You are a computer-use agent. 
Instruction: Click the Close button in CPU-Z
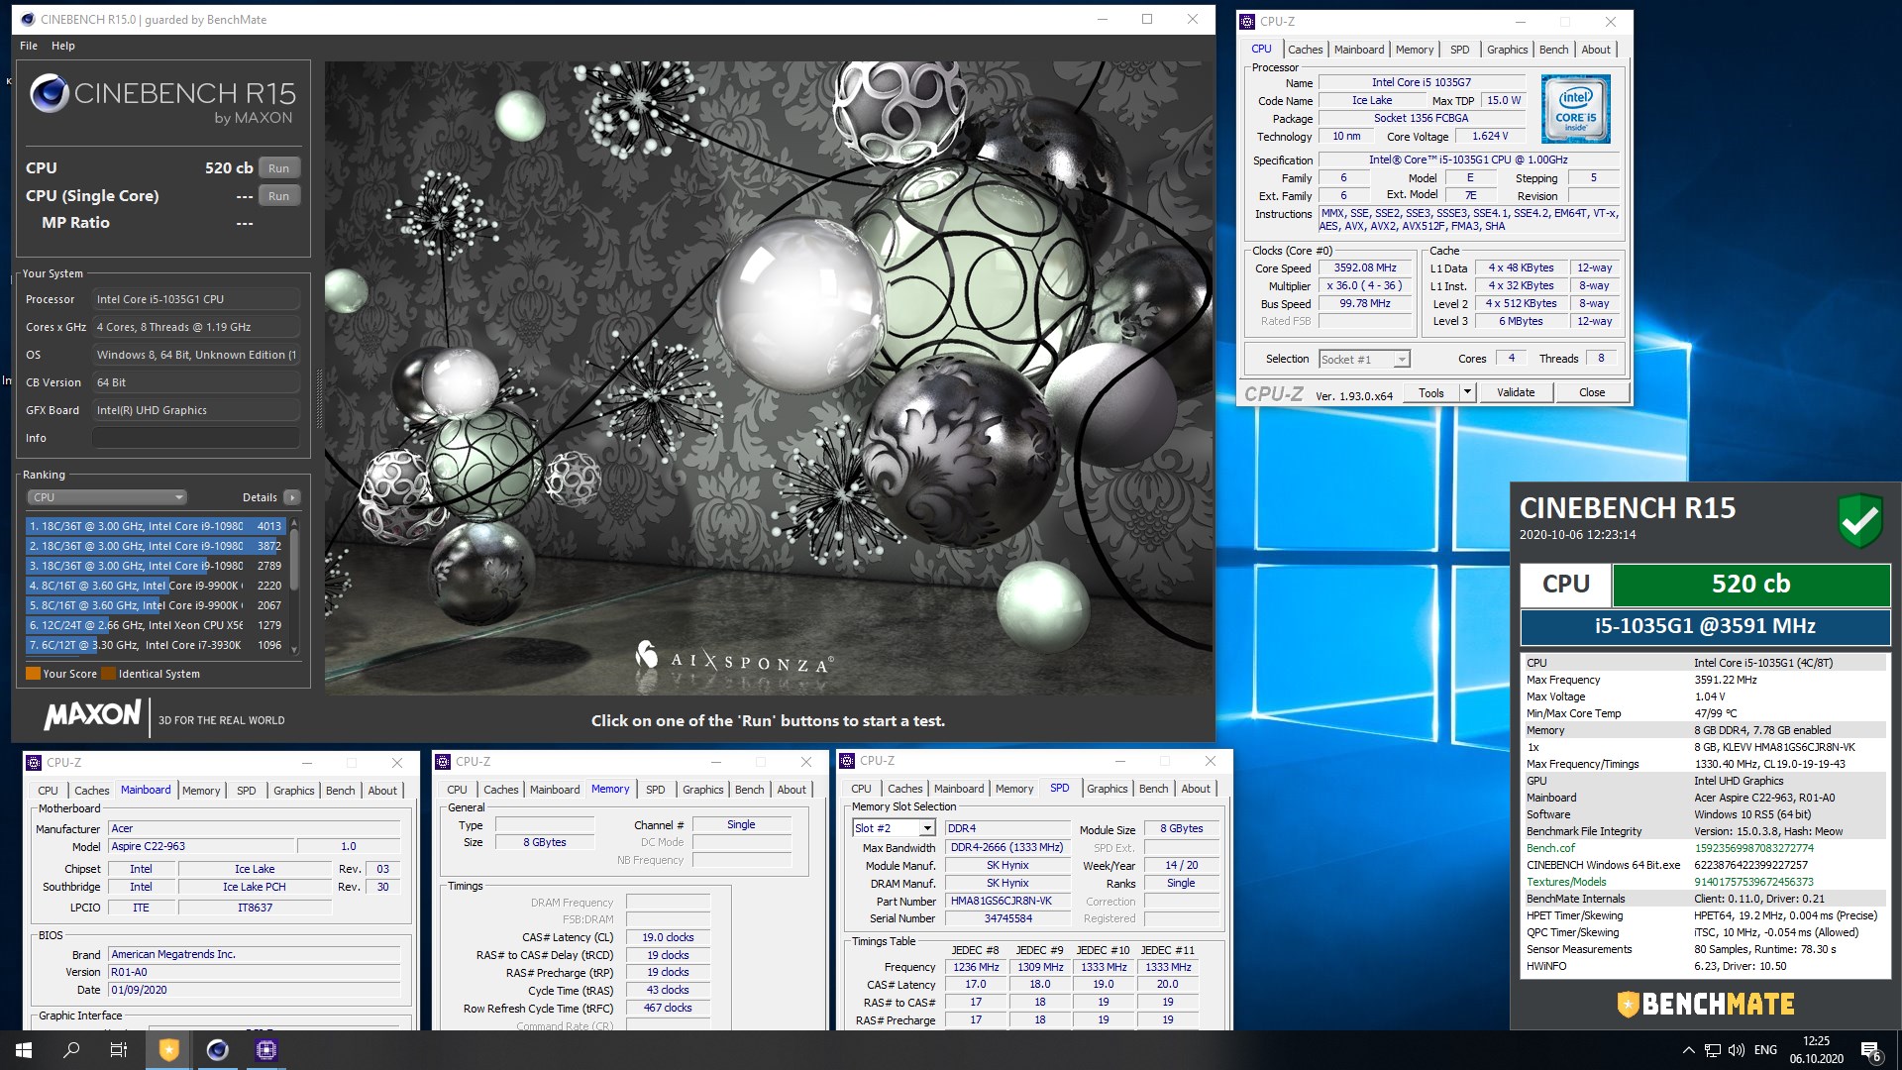1592,393
